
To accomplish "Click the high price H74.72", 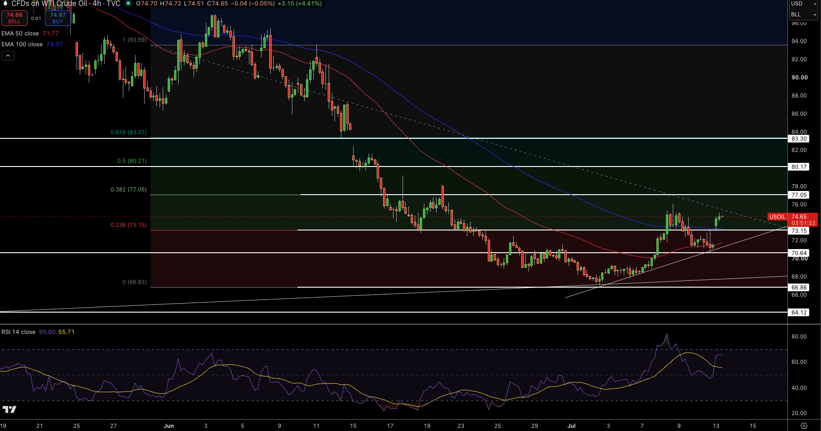I will coord(170,3).
